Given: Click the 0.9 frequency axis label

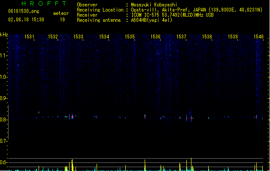Looking at the screenshot, I should (3, 98).
